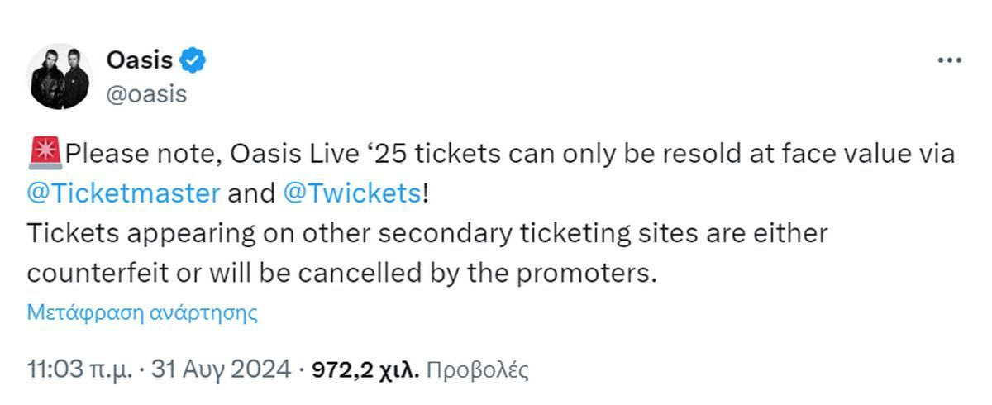992x405 pixels.
Task: Translate post via Μετάφραση ανάρτησης link
Action: (142, 312)
